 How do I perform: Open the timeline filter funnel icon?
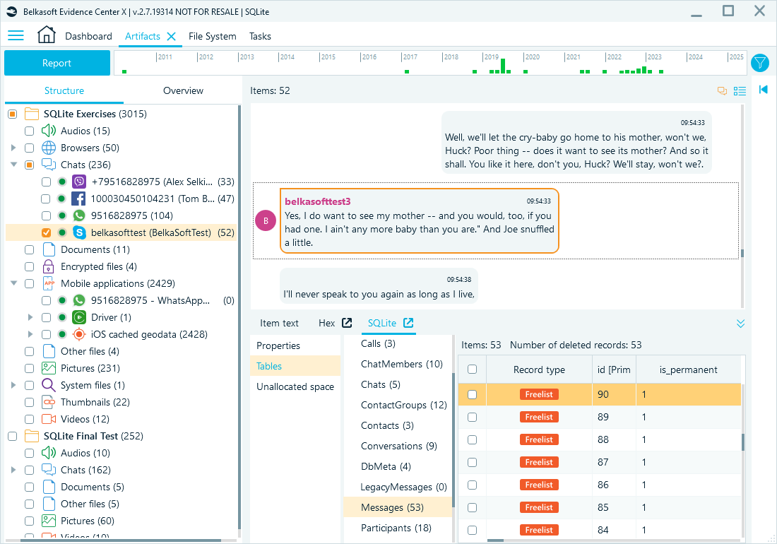point(759,63)
